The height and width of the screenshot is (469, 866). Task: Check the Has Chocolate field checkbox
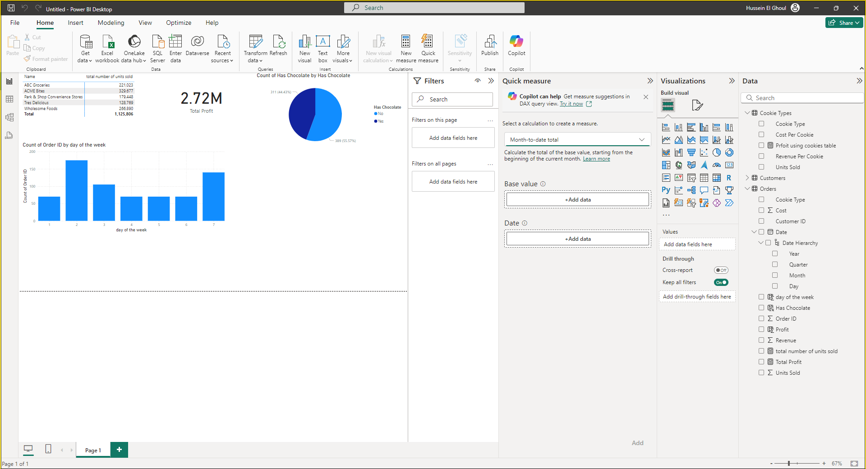coord(761,308)
